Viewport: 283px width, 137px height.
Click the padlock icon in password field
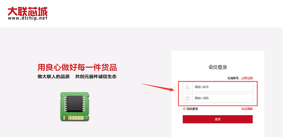click(188, 98)
